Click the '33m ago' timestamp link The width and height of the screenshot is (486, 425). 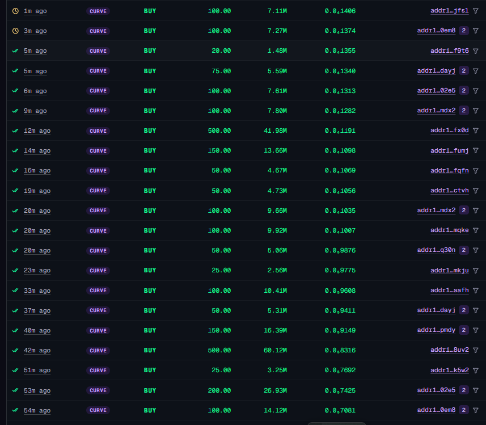pyautogui.click(x=37, y=291)
